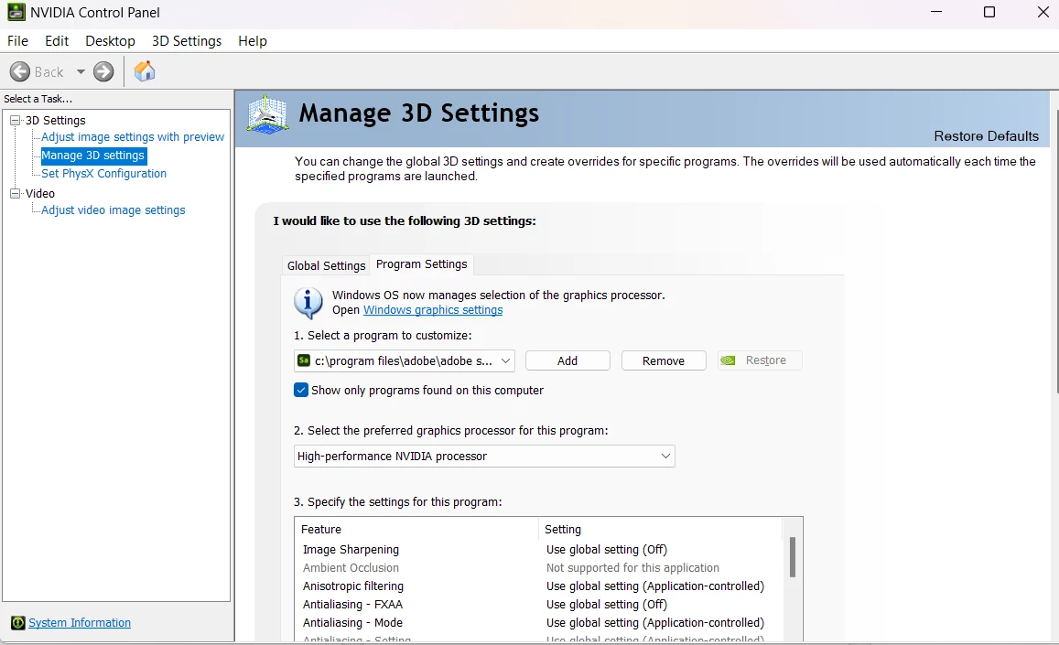Viewport: 1059px width, 645px height.
Task: Click Image Sharpening setting value (Off)
Action: (x=607, y=550)
